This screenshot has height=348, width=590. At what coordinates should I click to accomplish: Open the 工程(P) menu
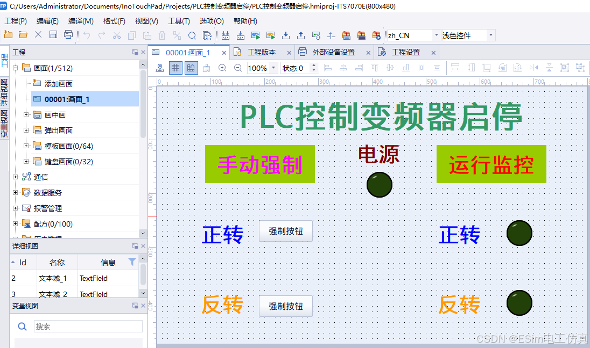click(x=16, y=21)
